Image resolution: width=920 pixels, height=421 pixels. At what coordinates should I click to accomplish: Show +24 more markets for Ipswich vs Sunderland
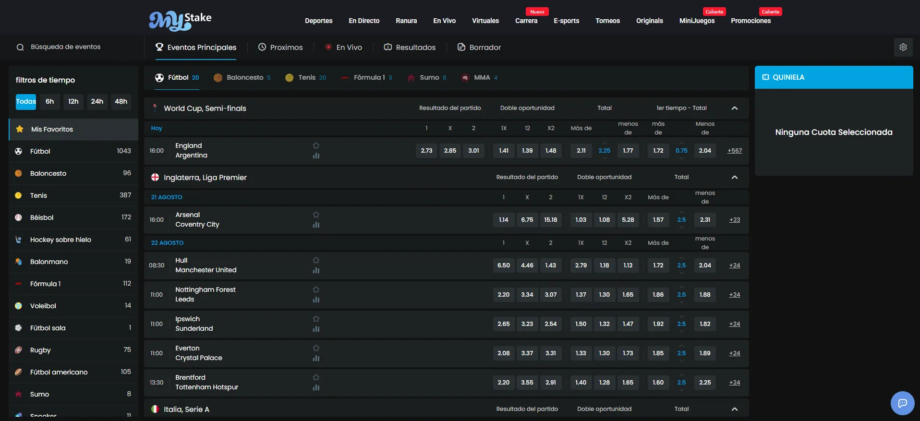(734, 324)
